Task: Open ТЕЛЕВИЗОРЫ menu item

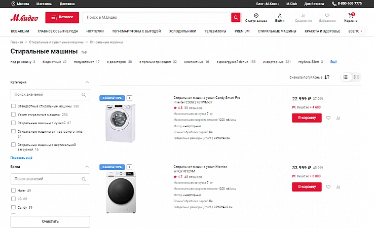Action: click(215, 31)
